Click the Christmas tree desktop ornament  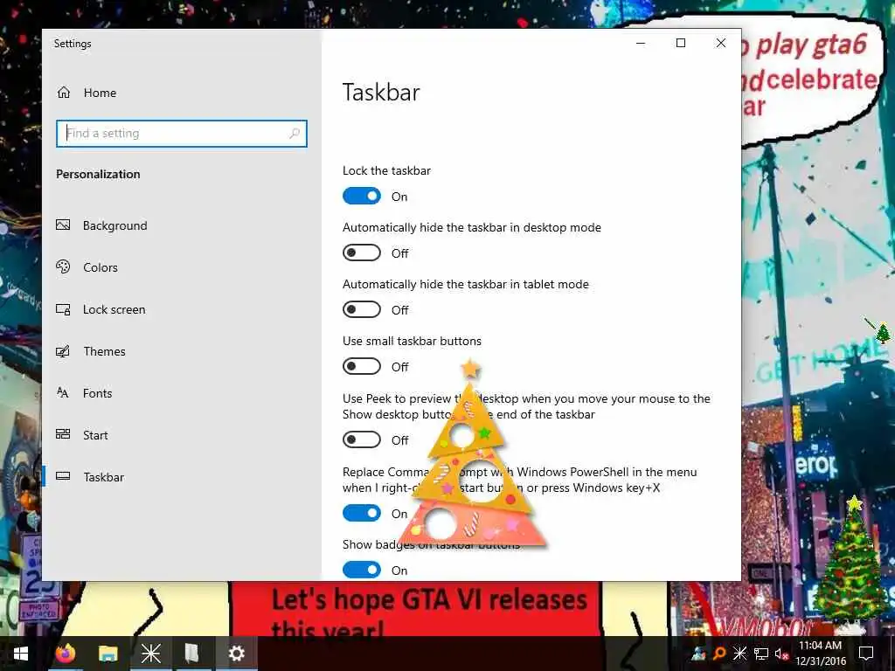tap(850, 558)
